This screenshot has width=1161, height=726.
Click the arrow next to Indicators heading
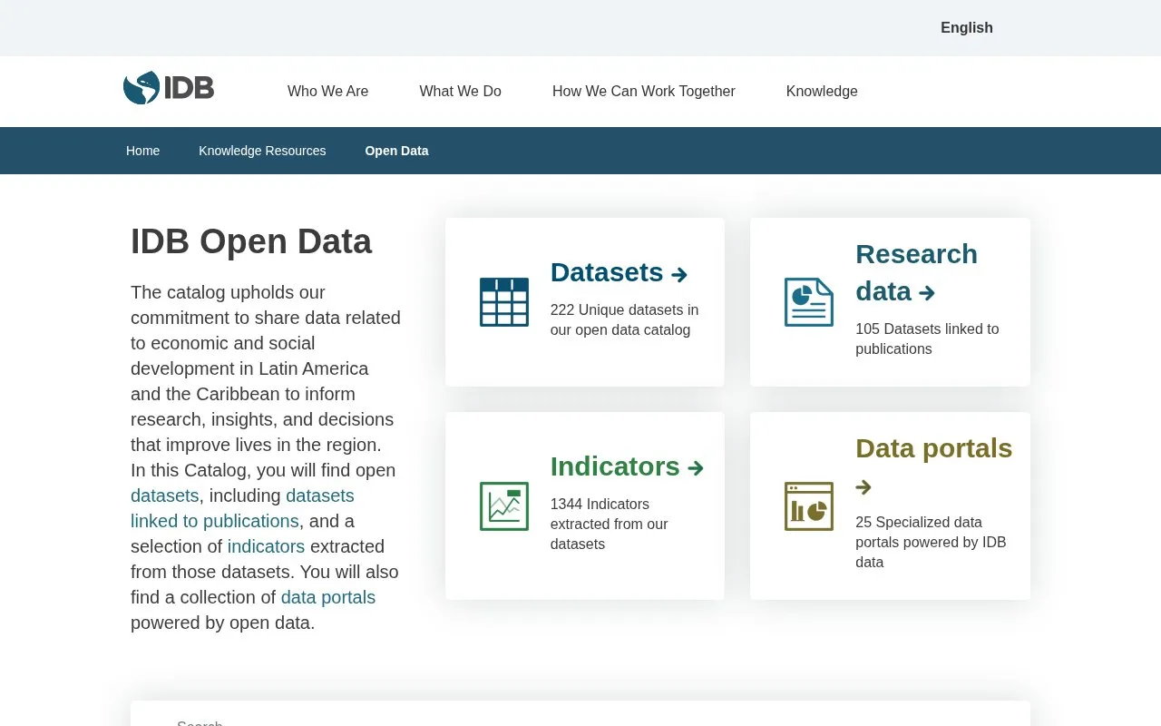pyautogui.click(x=696, y=468)
